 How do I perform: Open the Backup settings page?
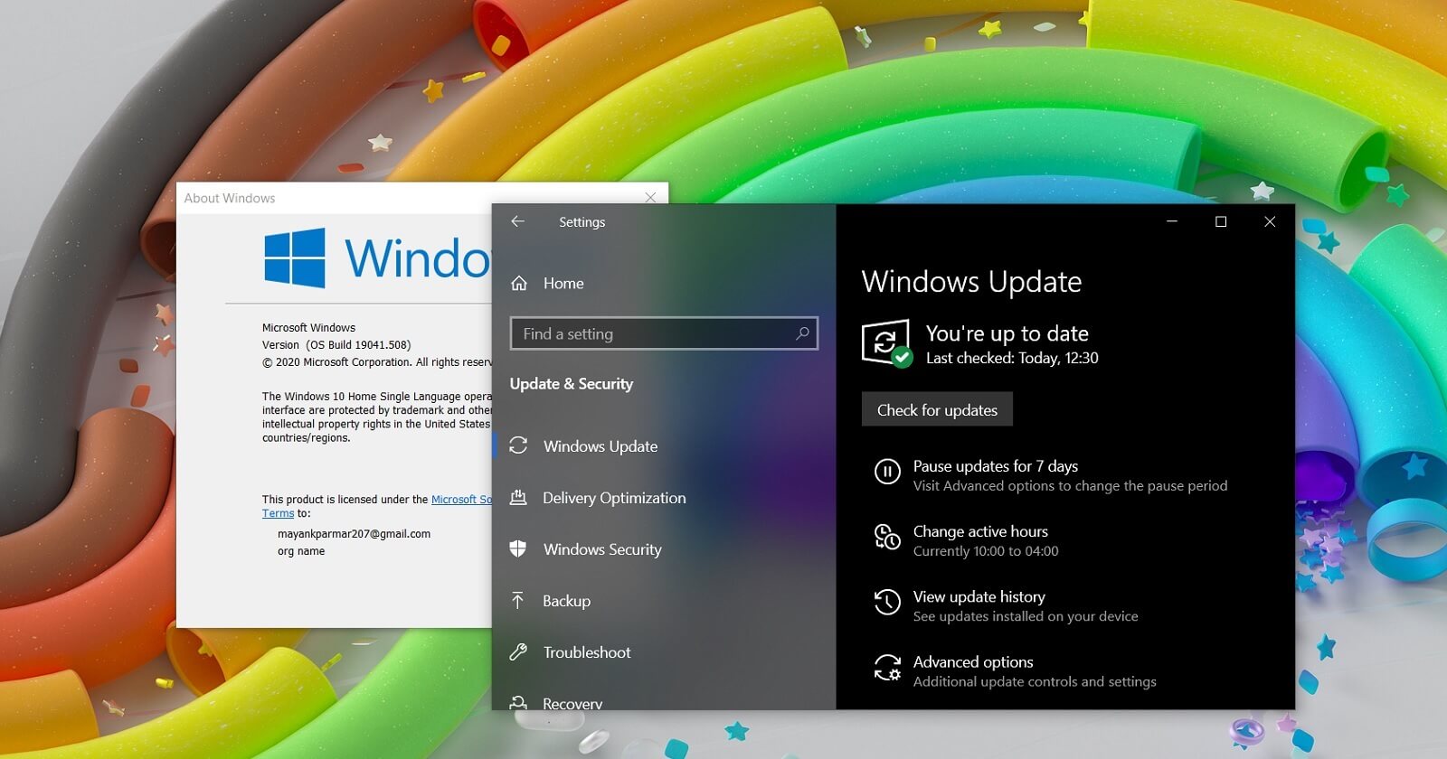coord(566,601)
